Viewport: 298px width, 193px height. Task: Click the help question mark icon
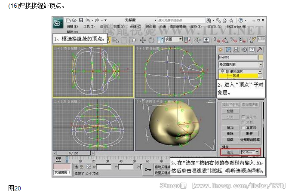click(x=241, y=20)
